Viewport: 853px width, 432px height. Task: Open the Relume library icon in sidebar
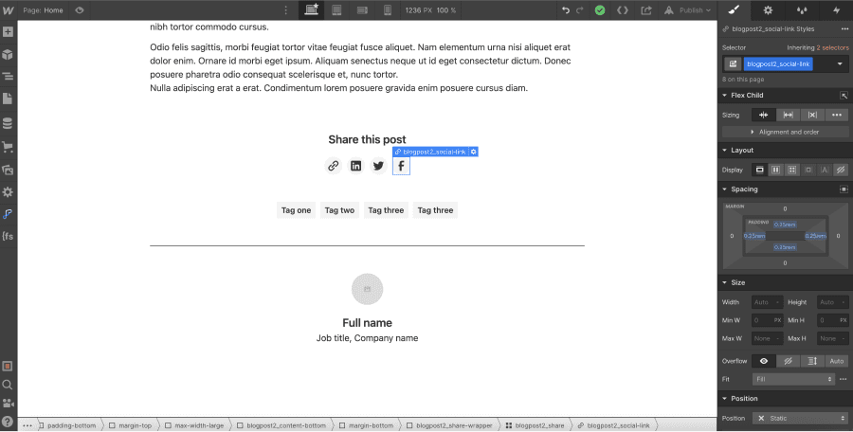click(x=8, y=214)
